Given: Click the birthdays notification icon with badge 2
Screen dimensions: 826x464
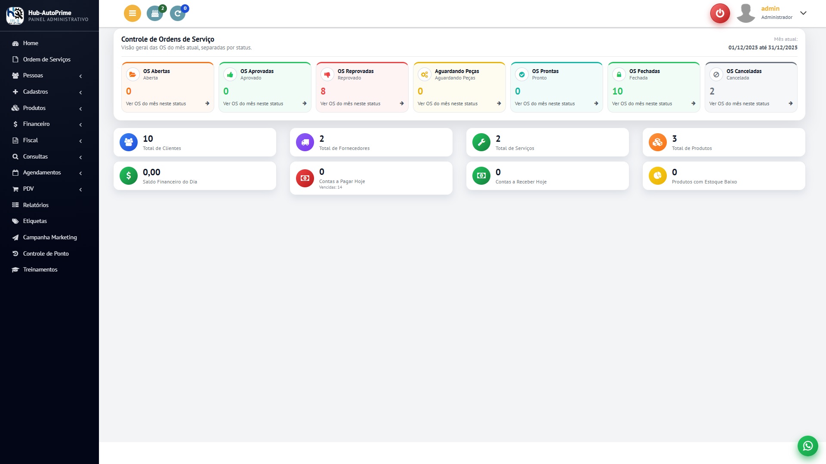Looking at the screenshot, I should [155, 13].
